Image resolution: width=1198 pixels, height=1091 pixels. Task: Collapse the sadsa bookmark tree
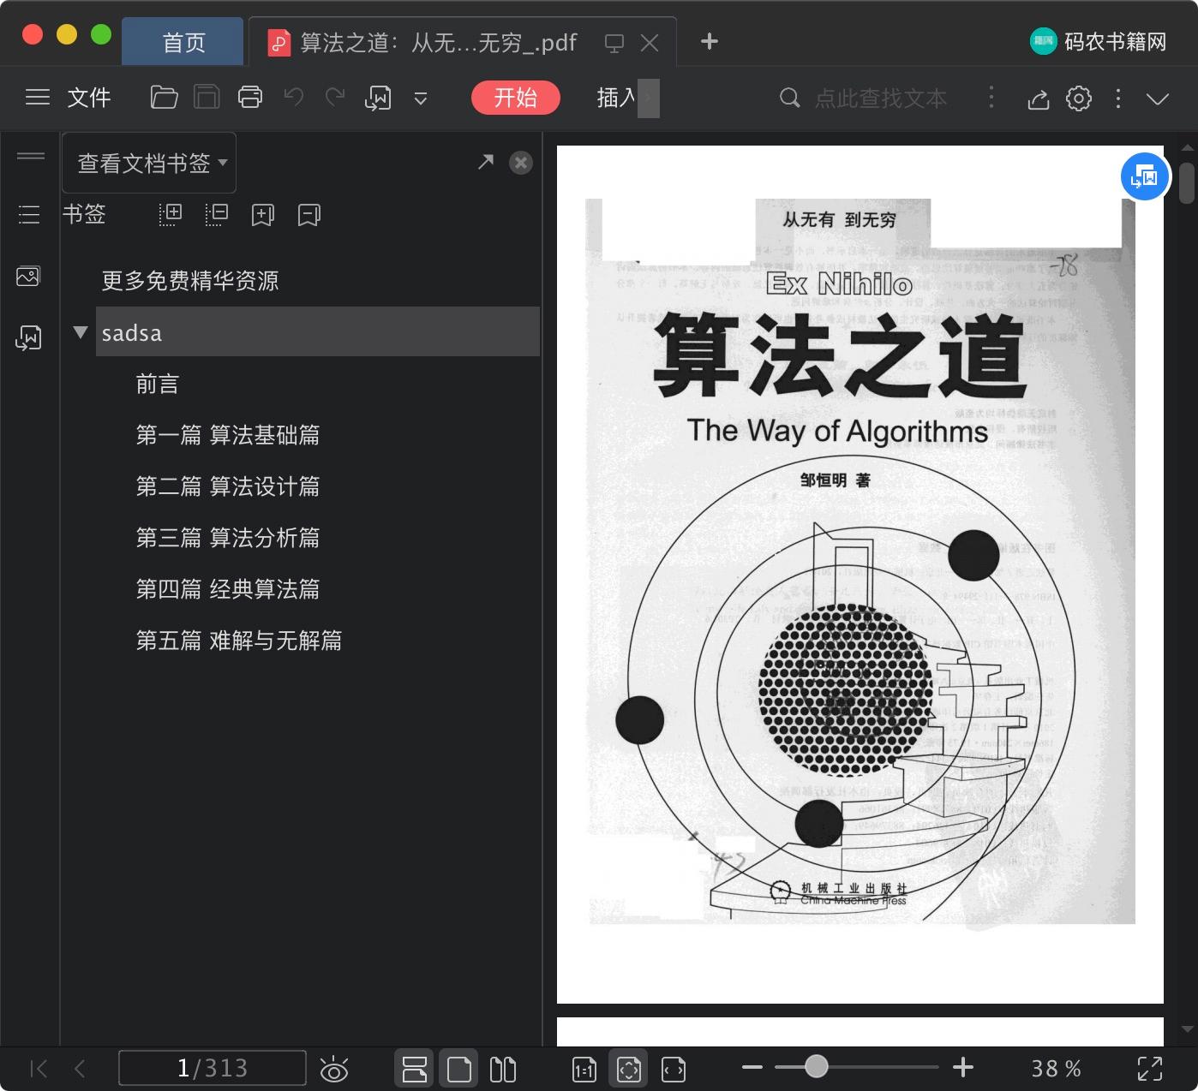(x=81, y=332)
